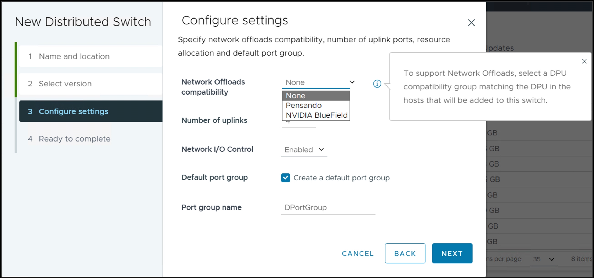Click the Port group name field
This screenshot has width=594, height=278.
328,207
